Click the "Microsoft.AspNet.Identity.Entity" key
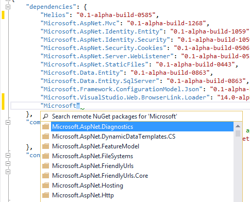 click(102, 31)
